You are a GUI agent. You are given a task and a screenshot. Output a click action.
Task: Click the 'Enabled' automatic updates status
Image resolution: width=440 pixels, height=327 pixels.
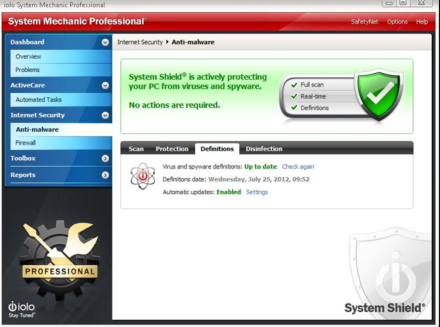229,192
